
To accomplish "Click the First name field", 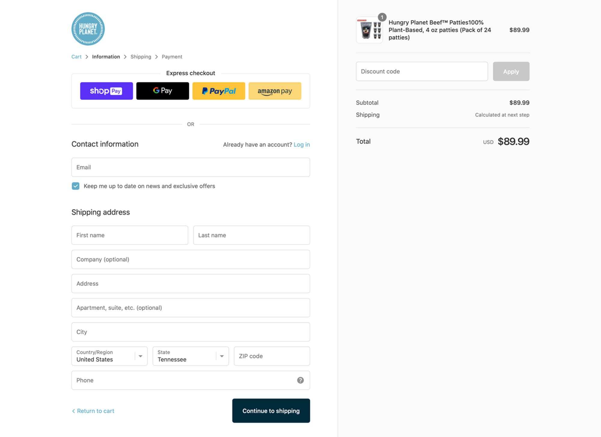I will (130, 235).
